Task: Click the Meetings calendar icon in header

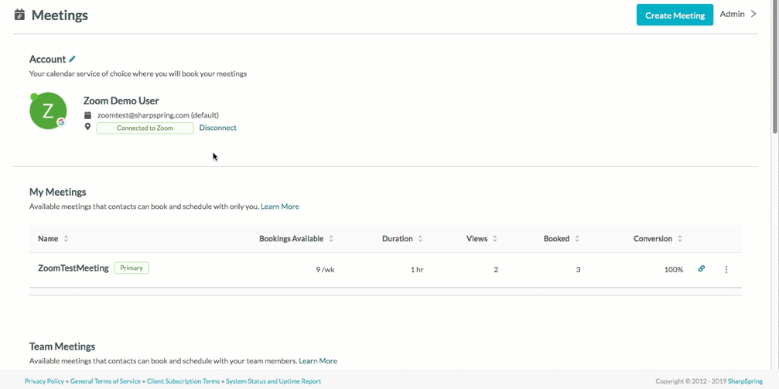Action: 19,15
